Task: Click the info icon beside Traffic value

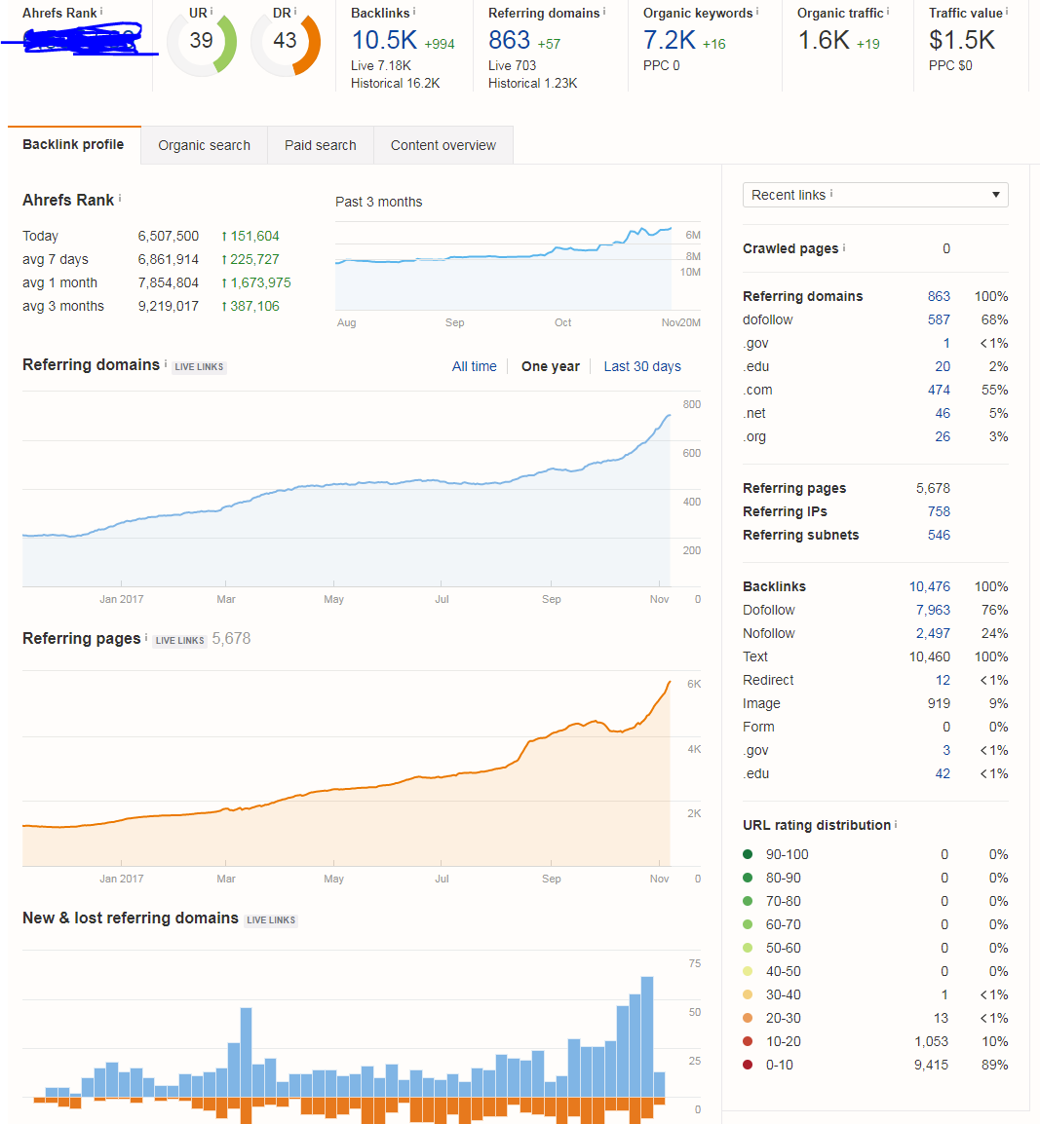Action: click(1006, 11)
